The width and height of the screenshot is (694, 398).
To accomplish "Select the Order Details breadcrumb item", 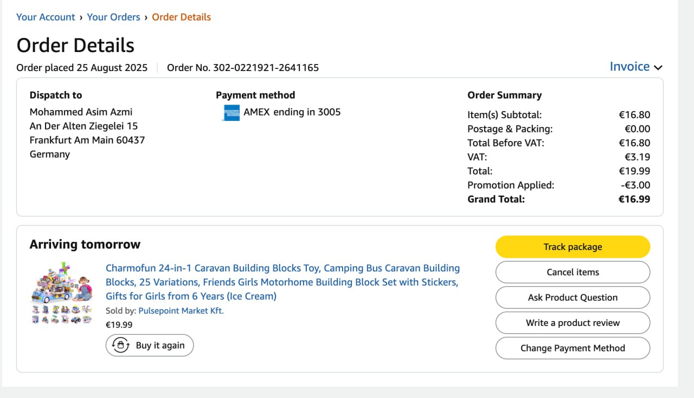I will [x=181, y=17].
